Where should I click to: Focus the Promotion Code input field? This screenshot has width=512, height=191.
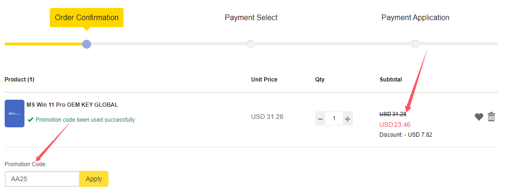click(x=42, y=179)
